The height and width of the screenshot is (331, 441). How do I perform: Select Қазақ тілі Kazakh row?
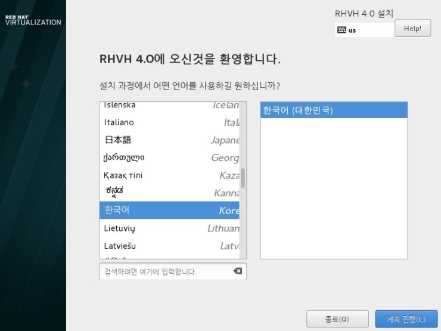click(x=169, y=175)
